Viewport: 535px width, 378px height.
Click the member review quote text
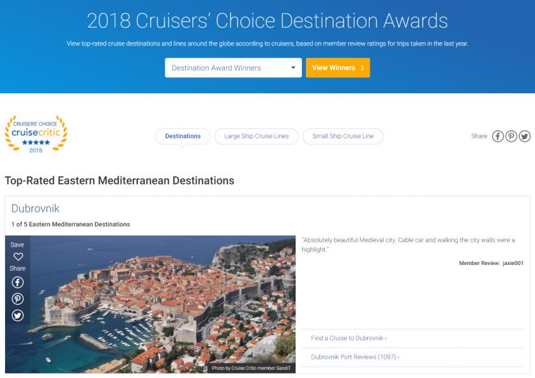(408, 244)
